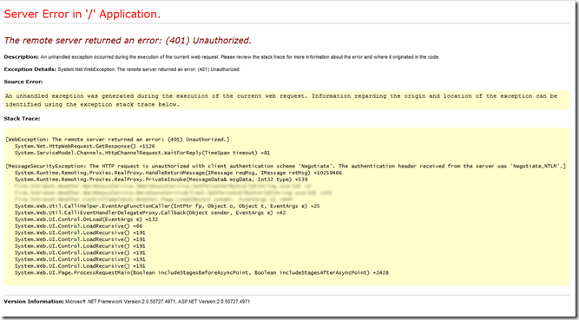Click the "CalliEventHandlerDelegateProxy.Callback" stack trace line

click(150, 213)
